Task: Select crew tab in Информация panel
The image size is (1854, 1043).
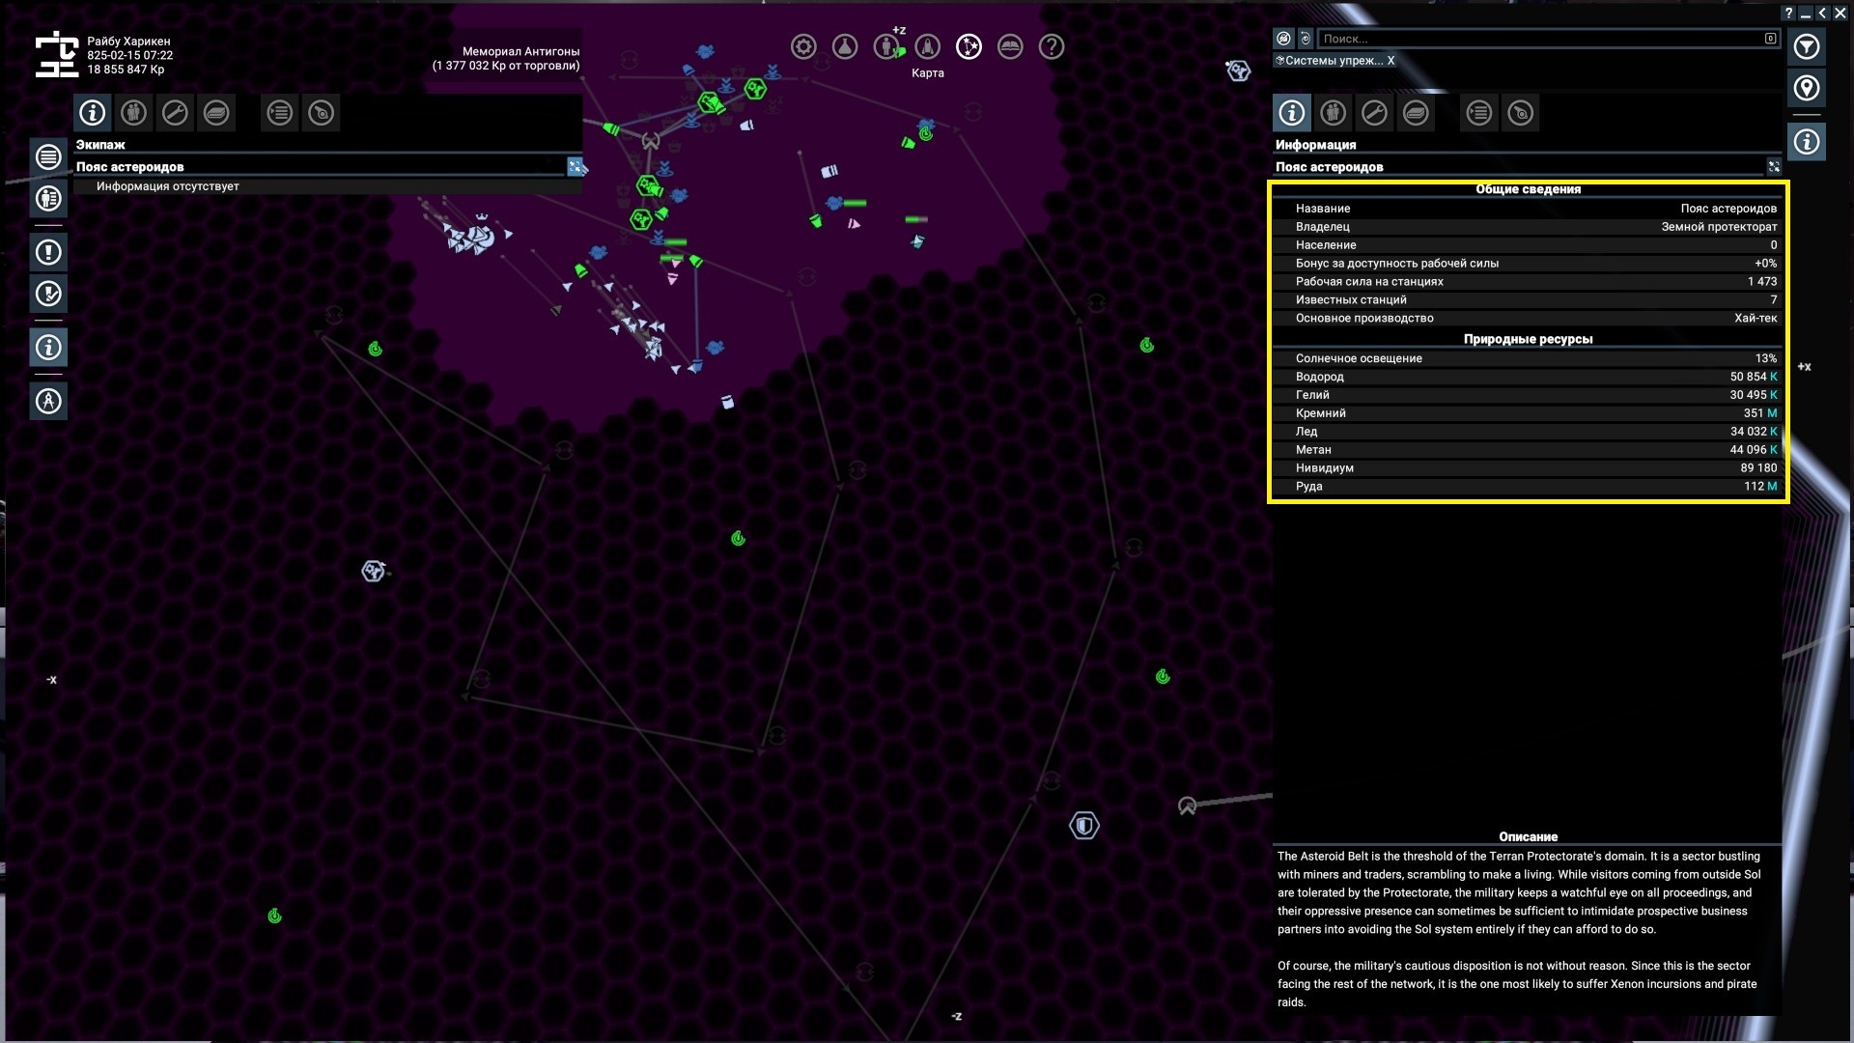Action: click(1334, 113)
